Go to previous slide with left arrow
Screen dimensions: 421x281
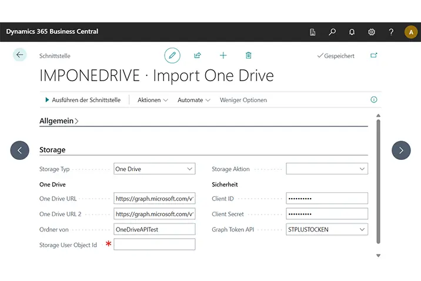(19, 150)
